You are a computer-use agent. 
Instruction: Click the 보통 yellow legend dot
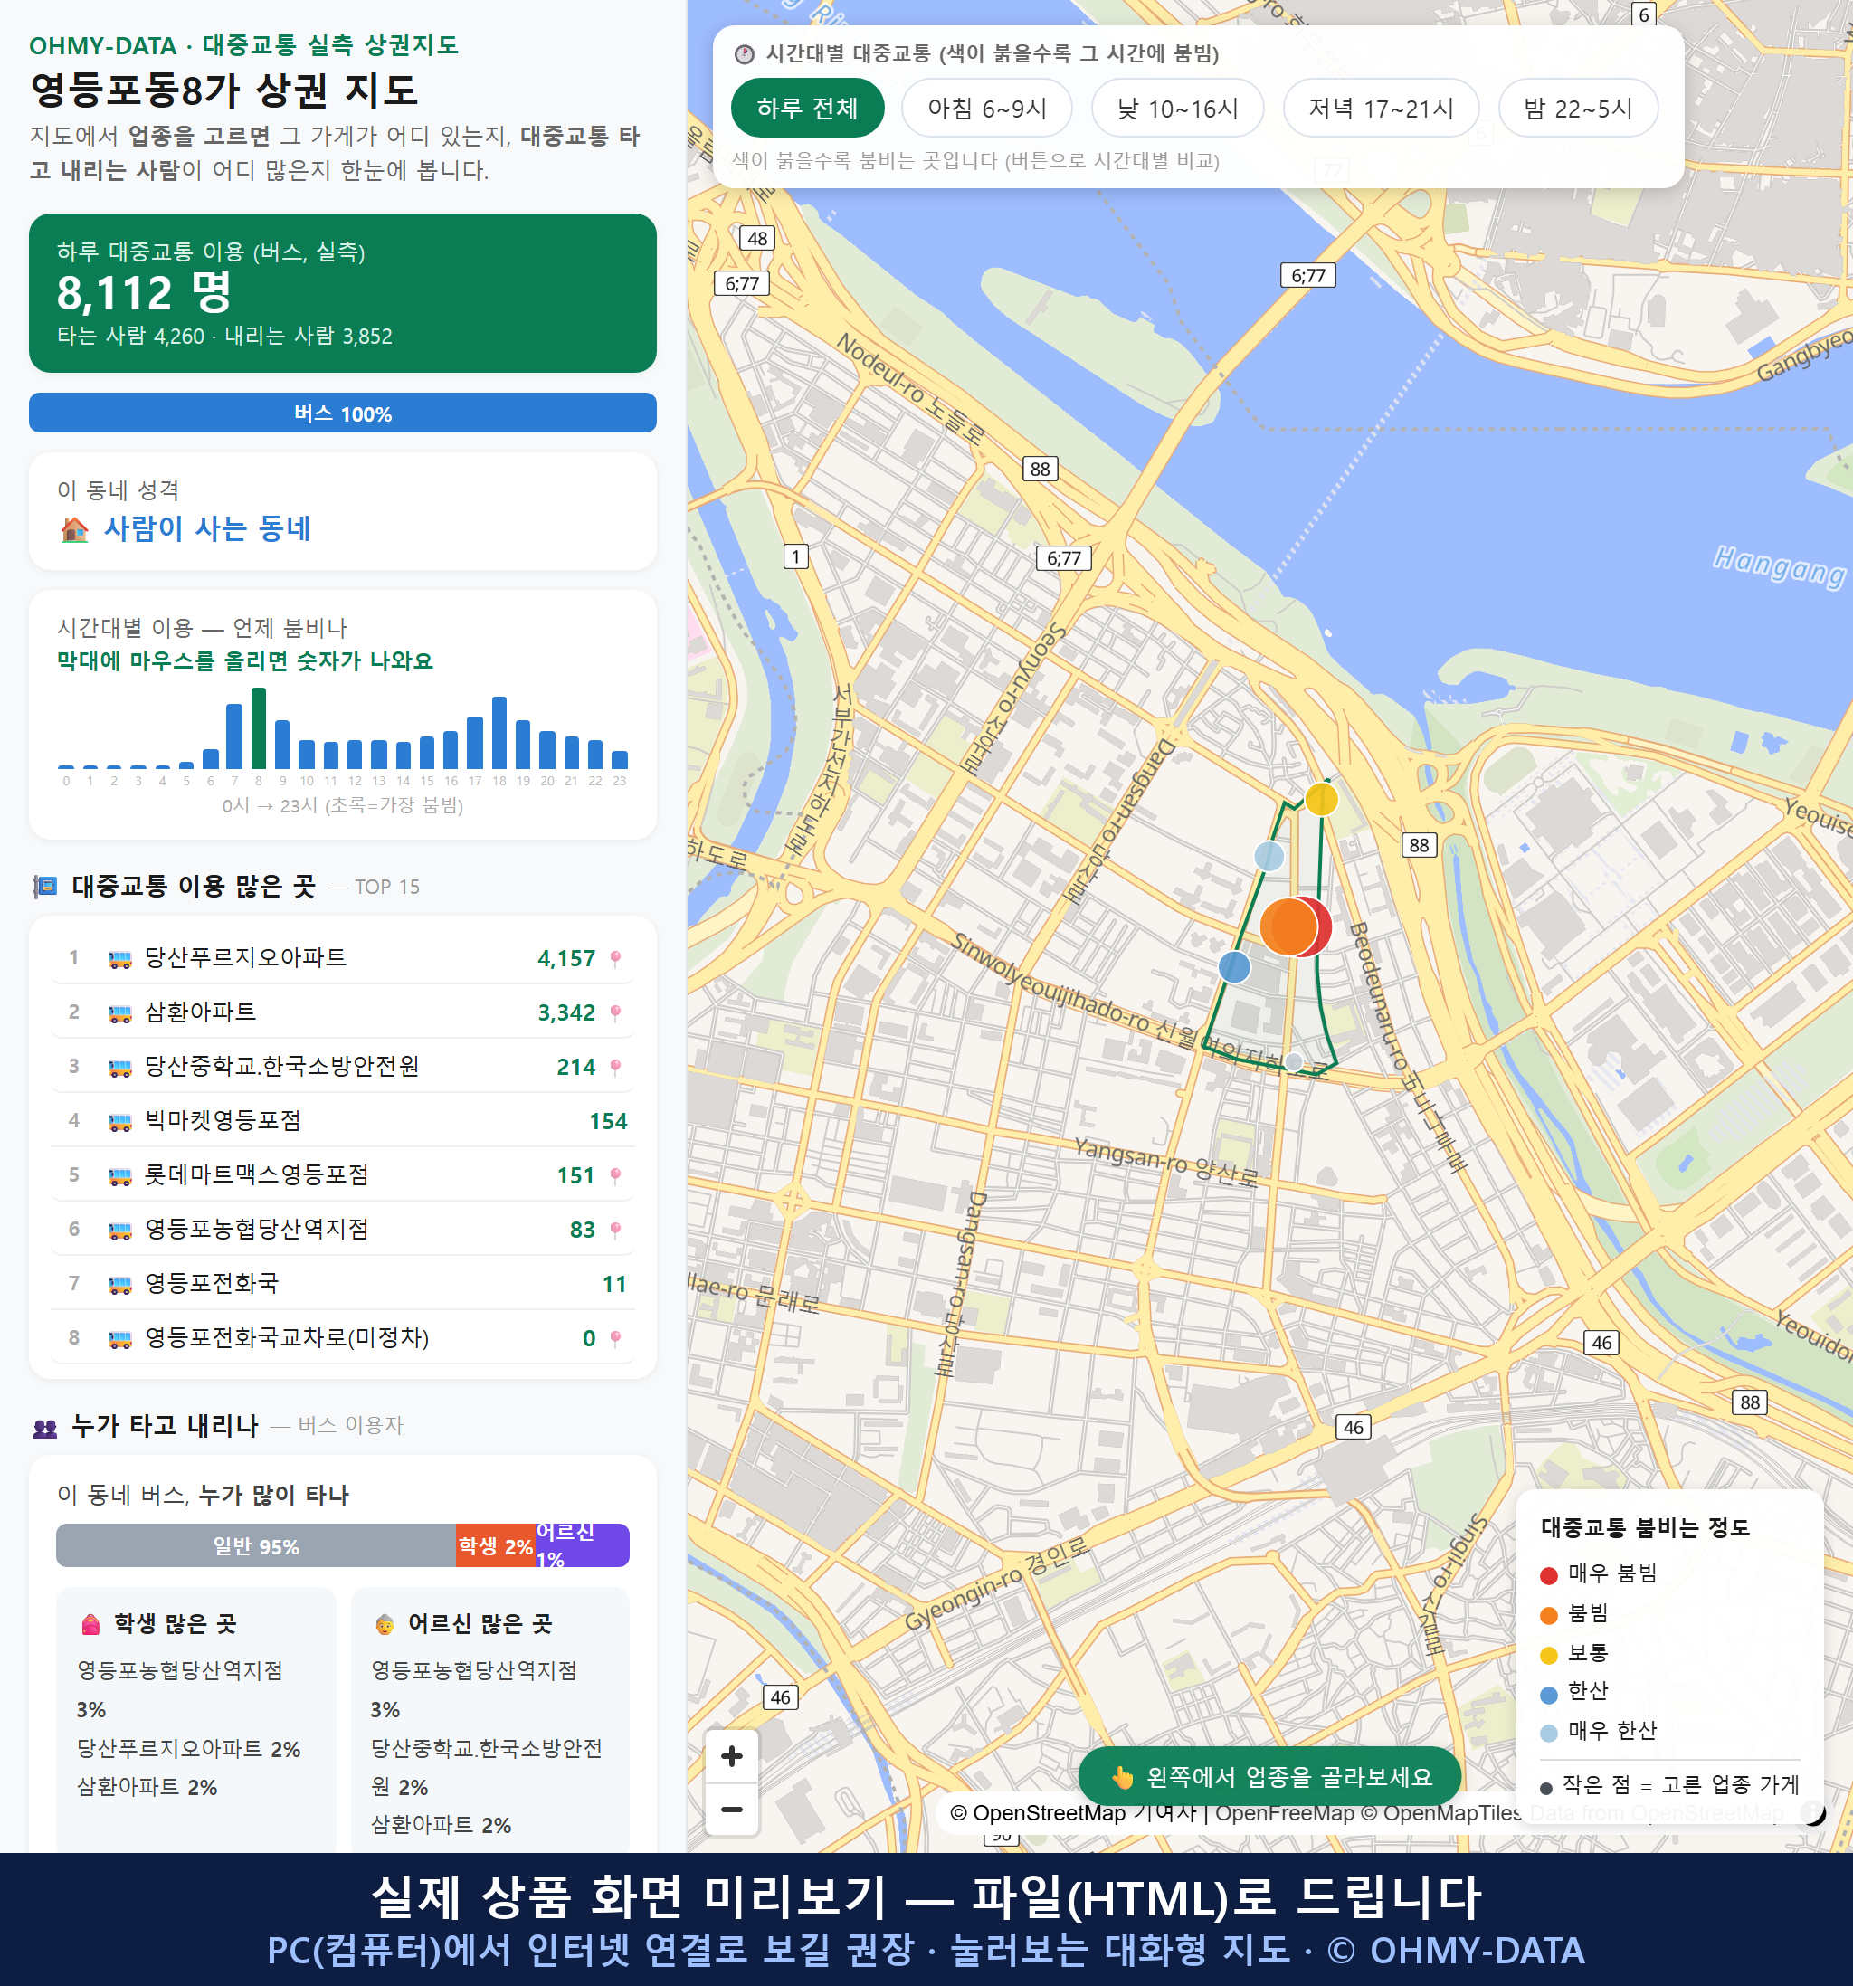pos(1548,1656)
